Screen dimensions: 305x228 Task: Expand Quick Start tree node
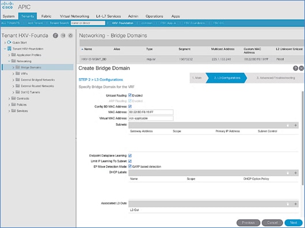coord(5,42)
